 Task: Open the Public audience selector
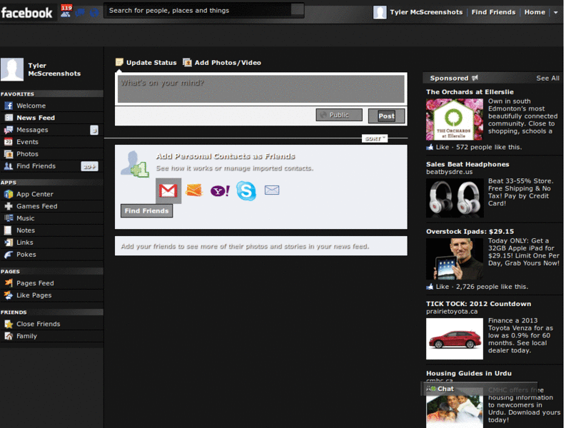click(x=339, y=115)
